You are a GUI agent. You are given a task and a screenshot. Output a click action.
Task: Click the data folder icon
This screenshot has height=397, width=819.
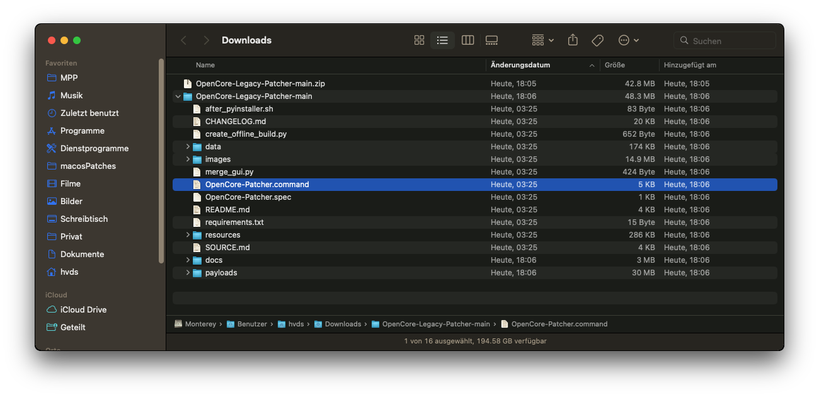point(197,147)
